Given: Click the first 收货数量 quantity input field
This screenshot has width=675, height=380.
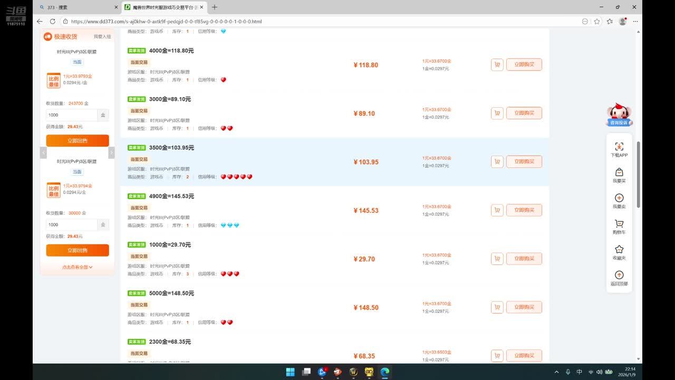Looking at the screenshot, I should coord(72,115).
